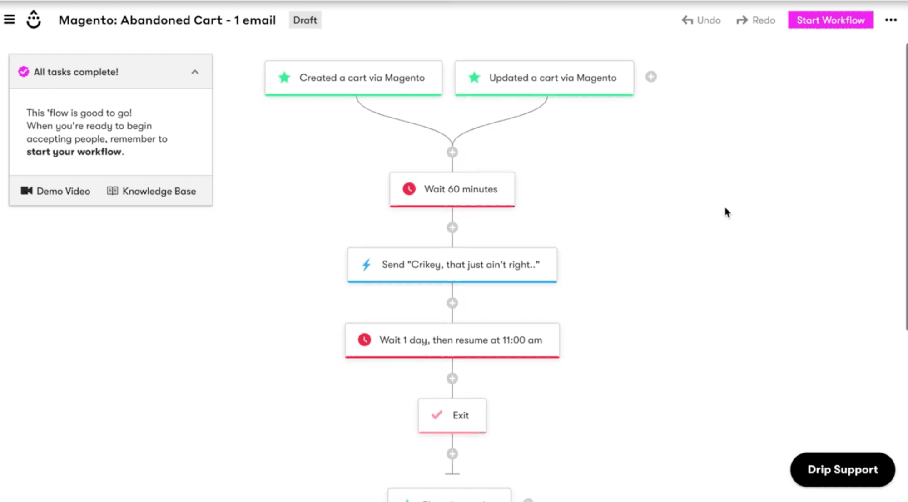Add step below the Send email node
The width and height of the screenshot is (908, 502).
pyautogui.click(x=452, y=303)
